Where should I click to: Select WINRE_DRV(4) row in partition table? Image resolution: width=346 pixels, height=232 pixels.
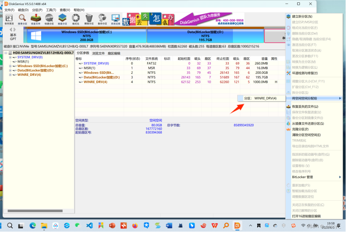[x=176, y=82]
